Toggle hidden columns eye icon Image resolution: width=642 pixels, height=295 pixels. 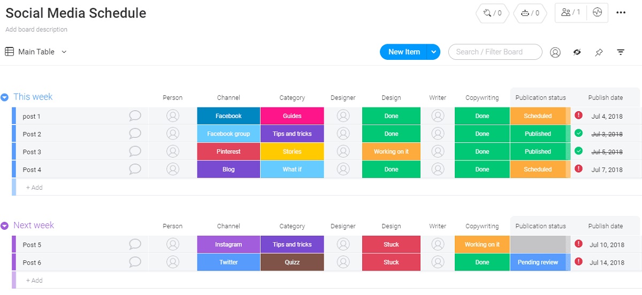point(577,52)
